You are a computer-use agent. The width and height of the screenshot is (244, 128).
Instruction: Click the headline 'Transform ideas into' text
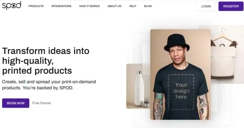(46, 51)
